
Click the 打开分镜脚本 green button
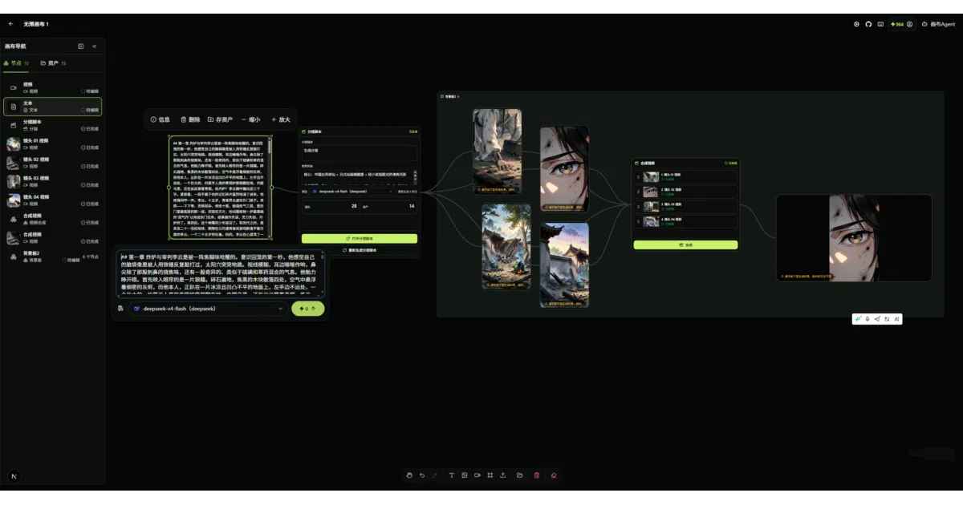coord(360,239)
